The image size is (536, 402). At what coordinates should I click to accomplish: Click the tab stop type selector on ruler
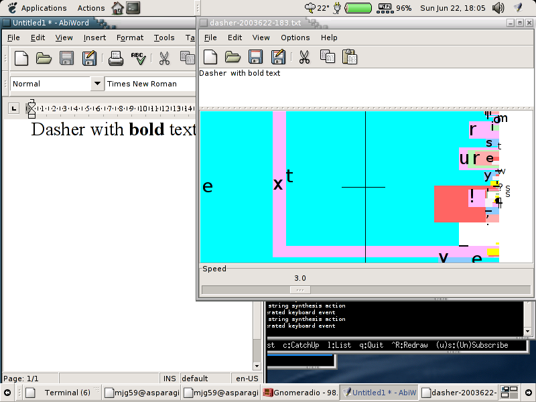pyautogui.click(x=15, y=108)
